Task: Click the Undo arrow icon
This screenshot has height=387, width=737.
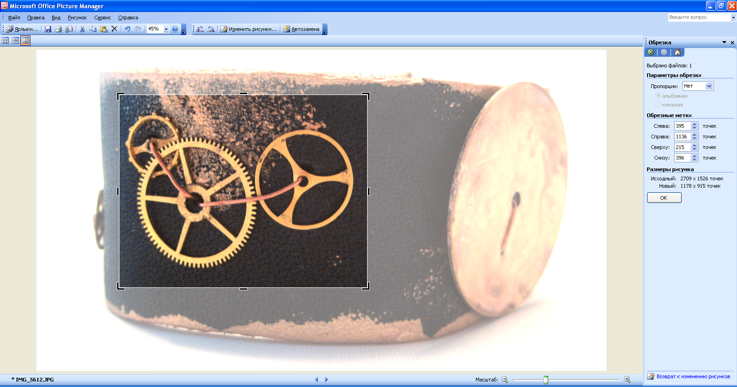Action: 127,29
